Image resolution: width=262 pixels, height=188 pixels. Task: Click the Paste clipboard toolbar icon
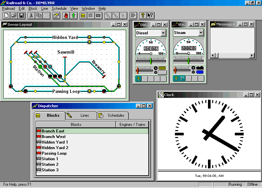tap(47, 16)
